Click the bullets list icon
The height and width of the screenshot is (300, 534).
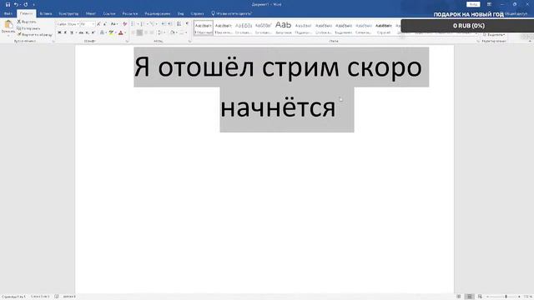point(133,24)
